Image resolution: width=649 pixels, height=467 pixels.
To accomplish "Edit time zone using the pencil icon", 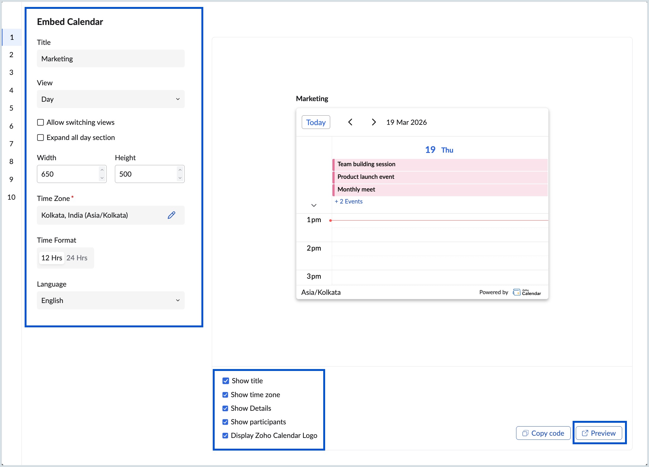I will point(171,215).
